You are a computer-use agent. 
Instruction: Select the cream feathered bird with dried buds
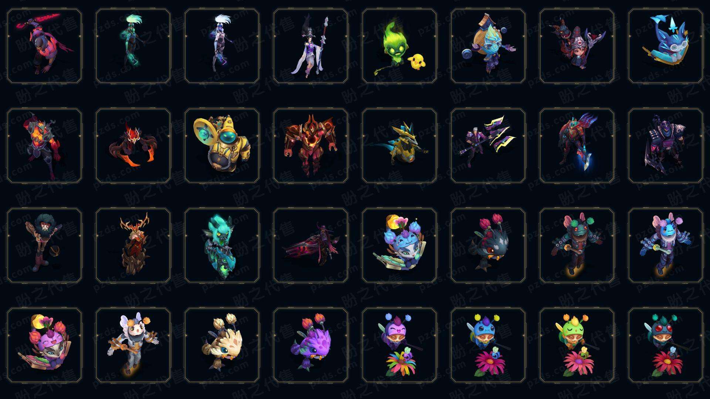pyautogui.click(x=222, y=345)
